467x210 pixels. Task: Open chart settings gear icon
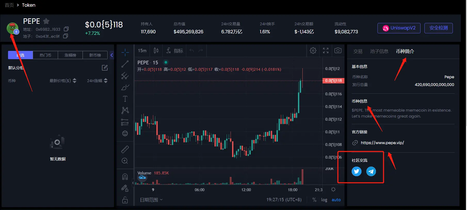[313, 51]
